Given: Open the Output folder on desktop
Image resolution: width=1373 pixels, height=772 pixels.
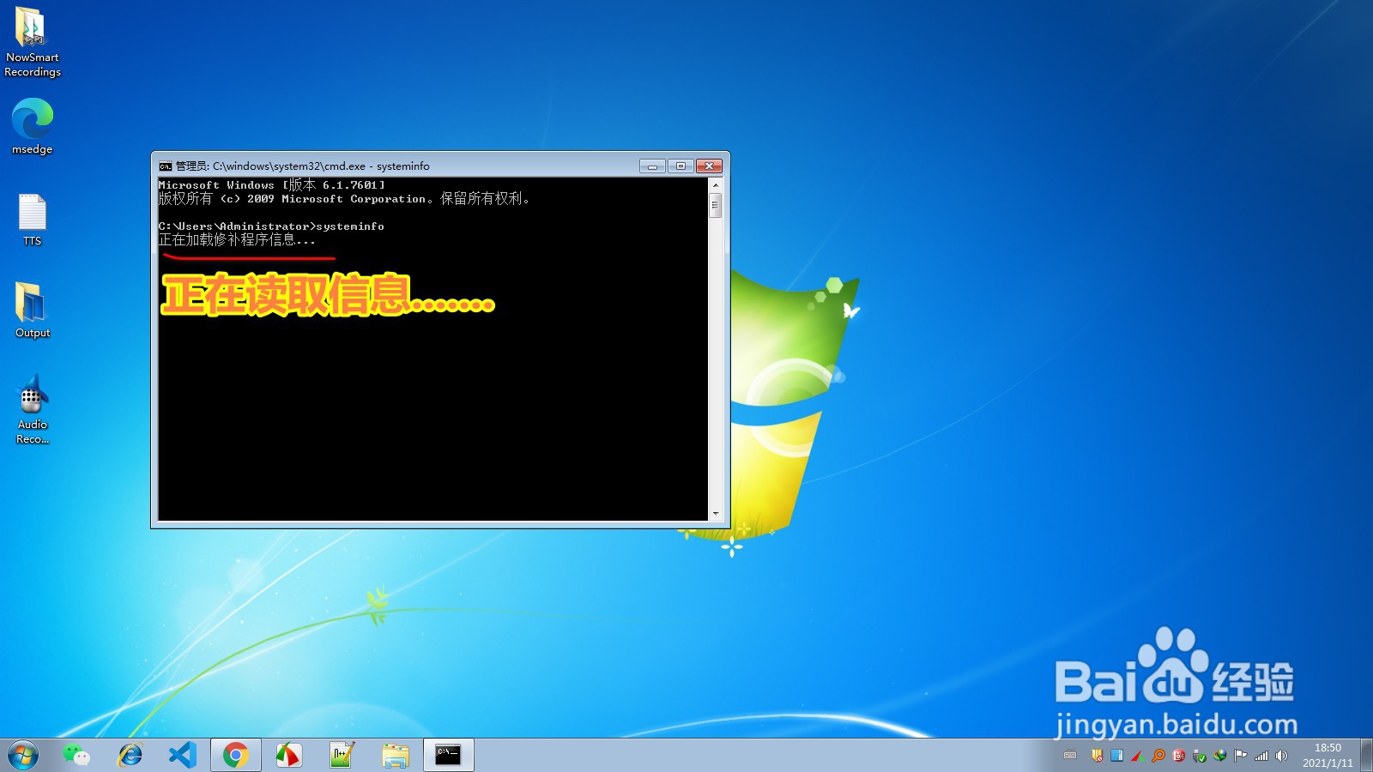Looking at the screenshot, I should pyautogui.click(x=32, y=310).
